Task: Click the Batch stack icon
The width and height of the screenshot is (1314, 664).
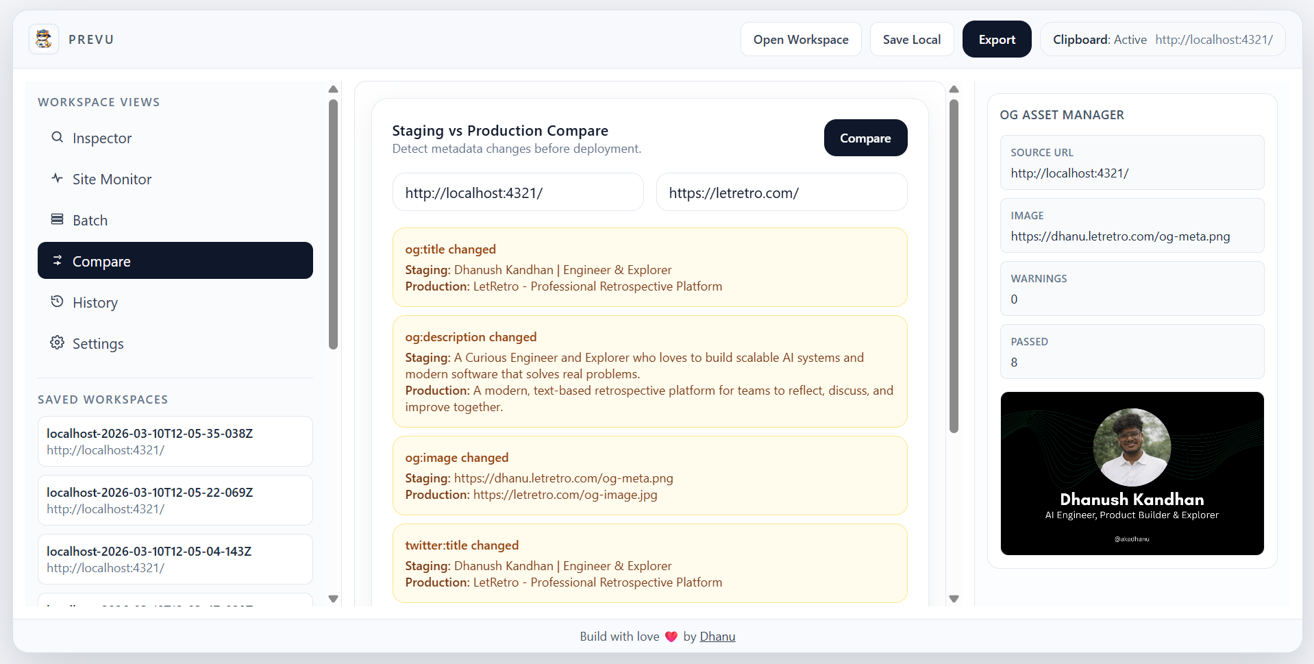Action: click(58, 219)
